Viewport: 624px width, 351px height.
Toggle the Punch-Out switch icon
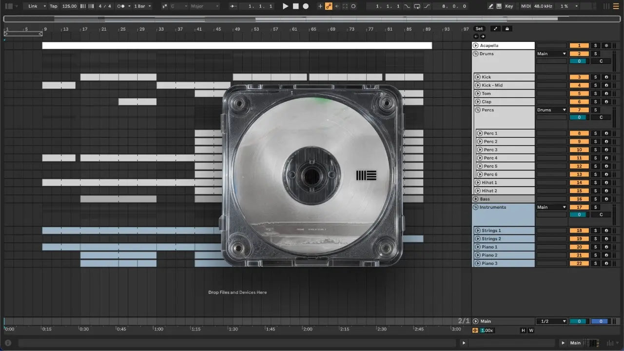point(427,6)
